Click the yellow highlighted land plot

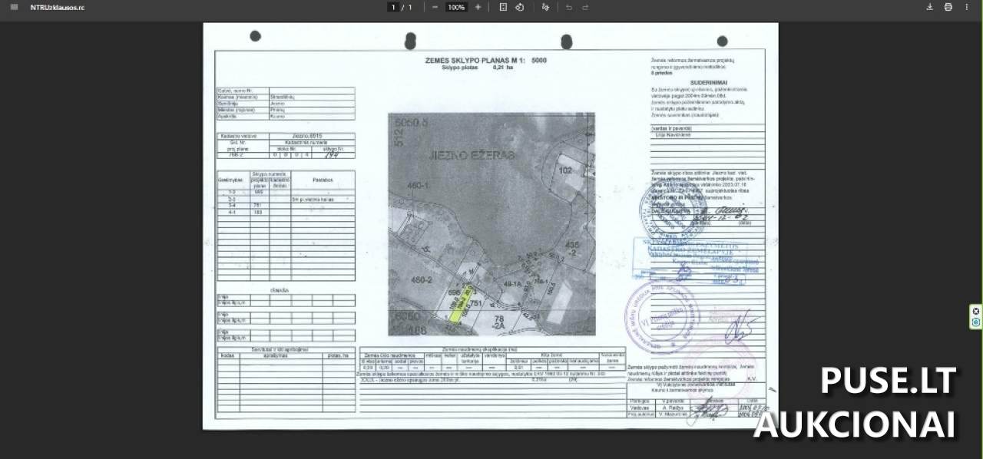pos(456,310)
